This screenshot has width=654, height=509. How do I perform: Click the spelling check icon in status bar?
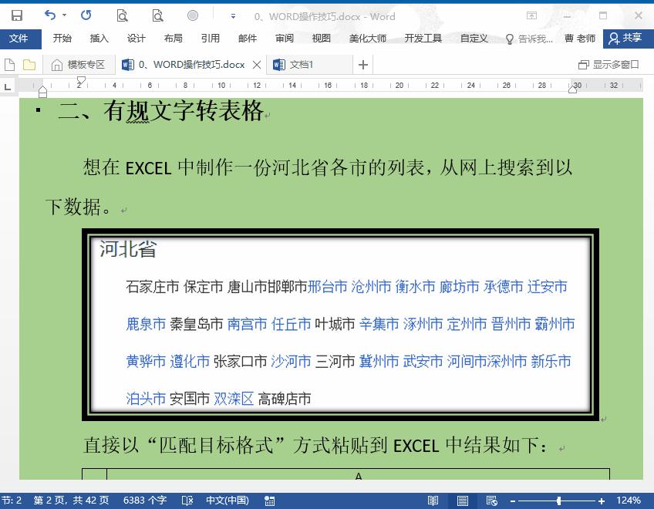click(187, 500)
